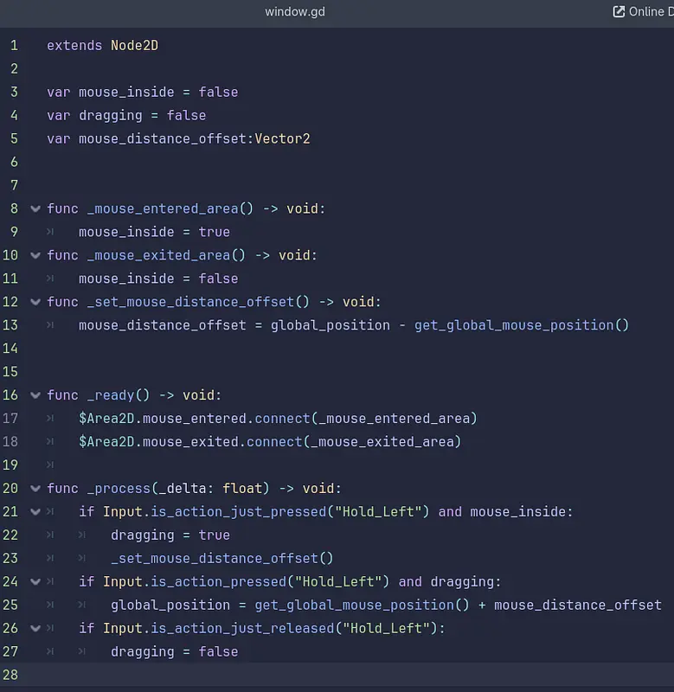Fold the _mouse_exited_area function on line 10
The width and height of the screenshot is (674, 692).
coord(35,255)
